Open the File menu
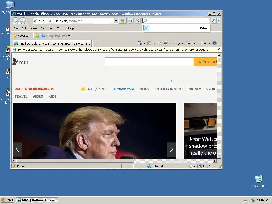 point(15,28)
